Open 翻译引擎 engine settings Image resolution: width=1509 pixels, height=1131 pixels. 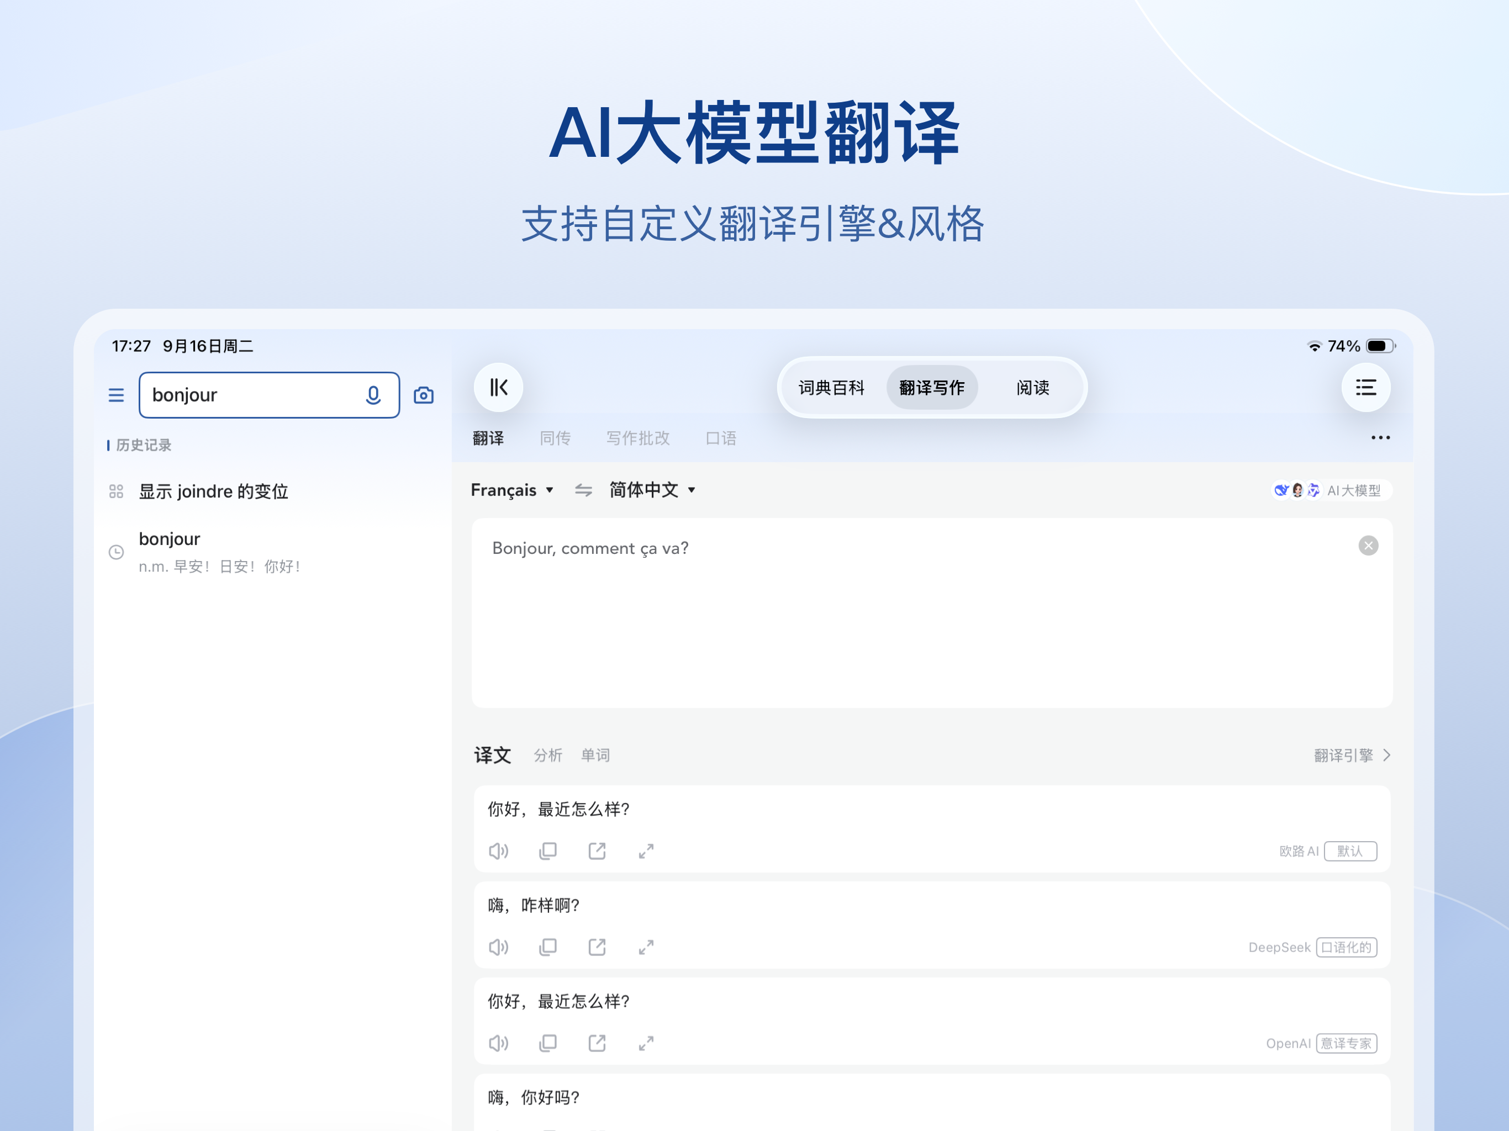coord(1352,755)
